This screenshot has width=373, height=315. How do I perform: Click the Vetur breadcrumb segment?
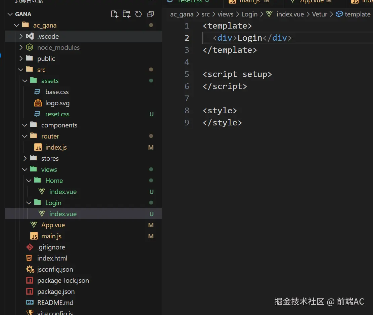[319, 14]
